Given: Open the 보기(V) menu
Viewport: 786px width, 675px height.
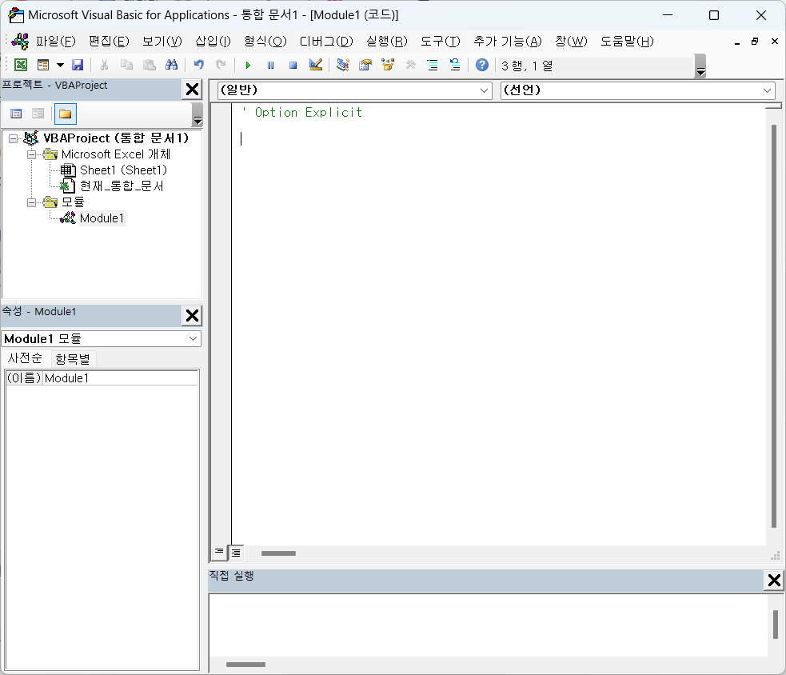Looking at the screenshot, I should pyautogui.click(x=162, y=41).
